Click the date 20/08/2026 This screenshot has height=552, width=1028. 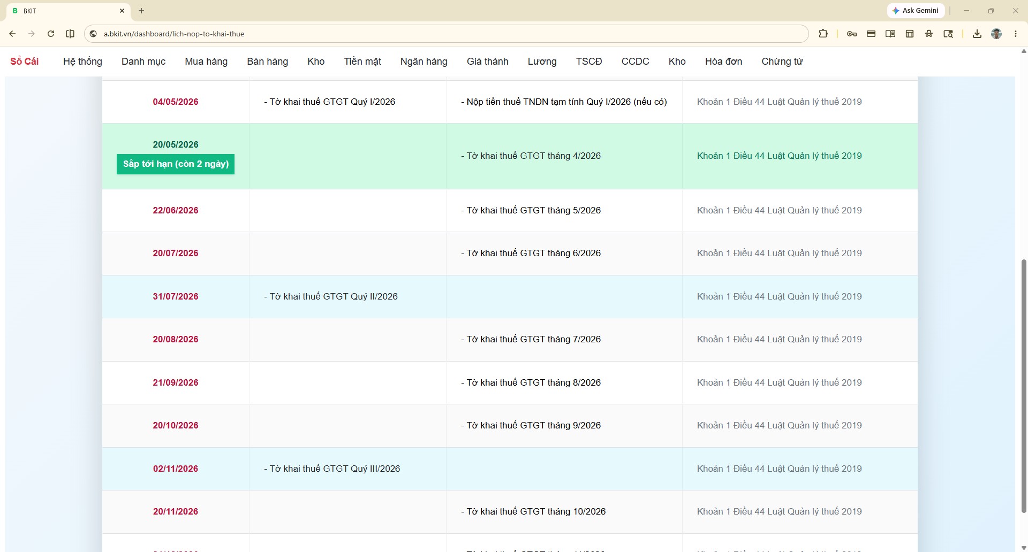tap(176, 339)
